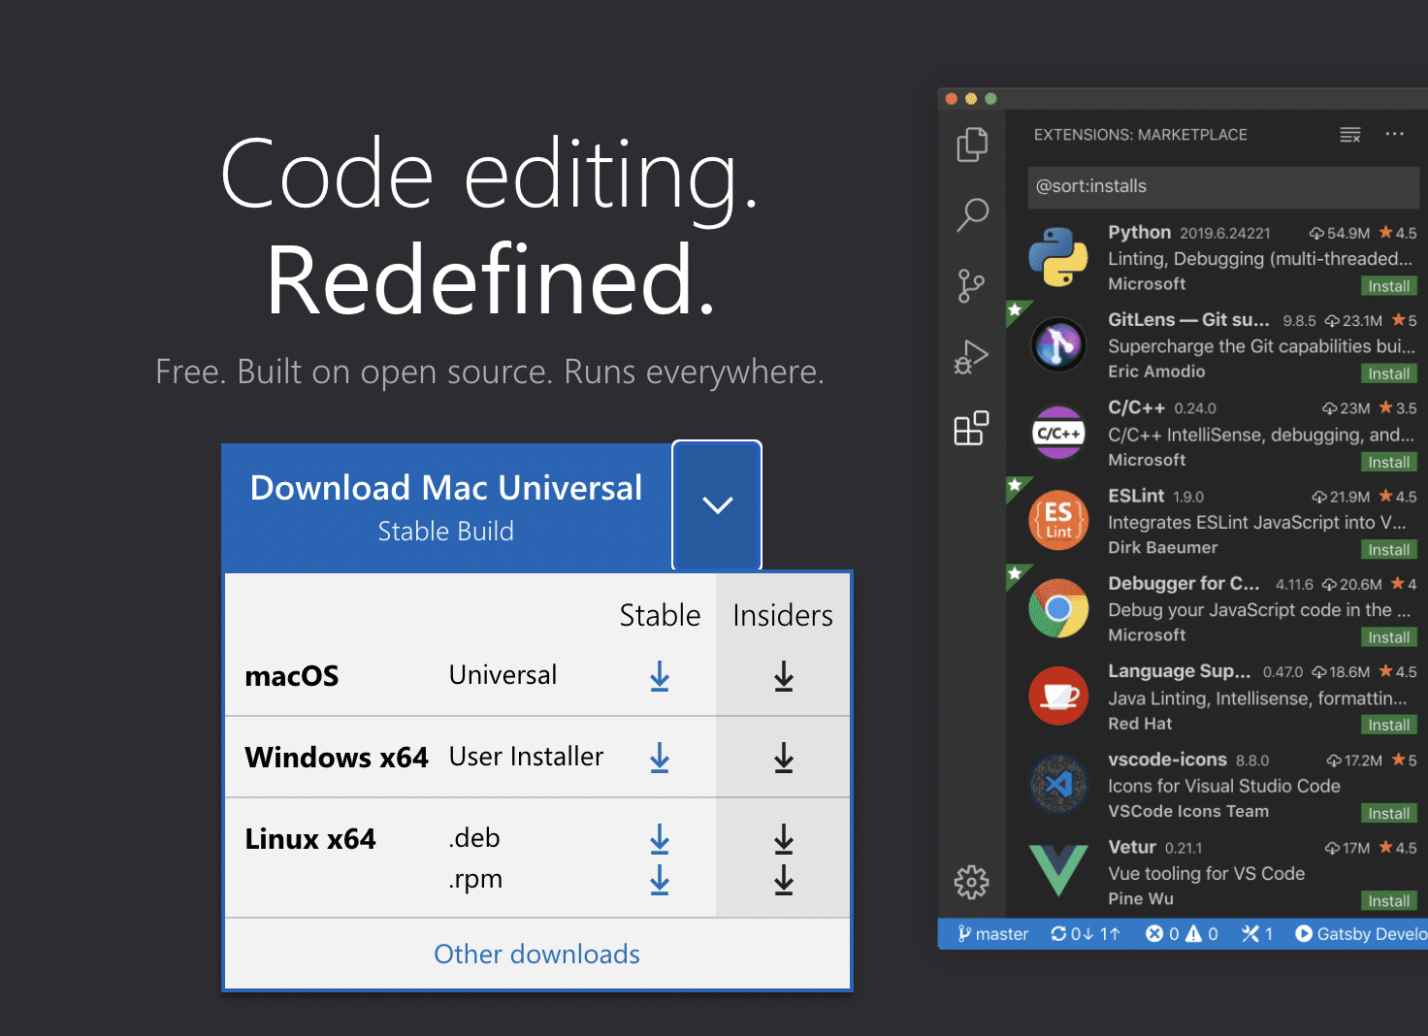Install Language Support Java extension
Image resolution: width=1428 pixels, height=1036 pixels.
tap(1389, 725)
